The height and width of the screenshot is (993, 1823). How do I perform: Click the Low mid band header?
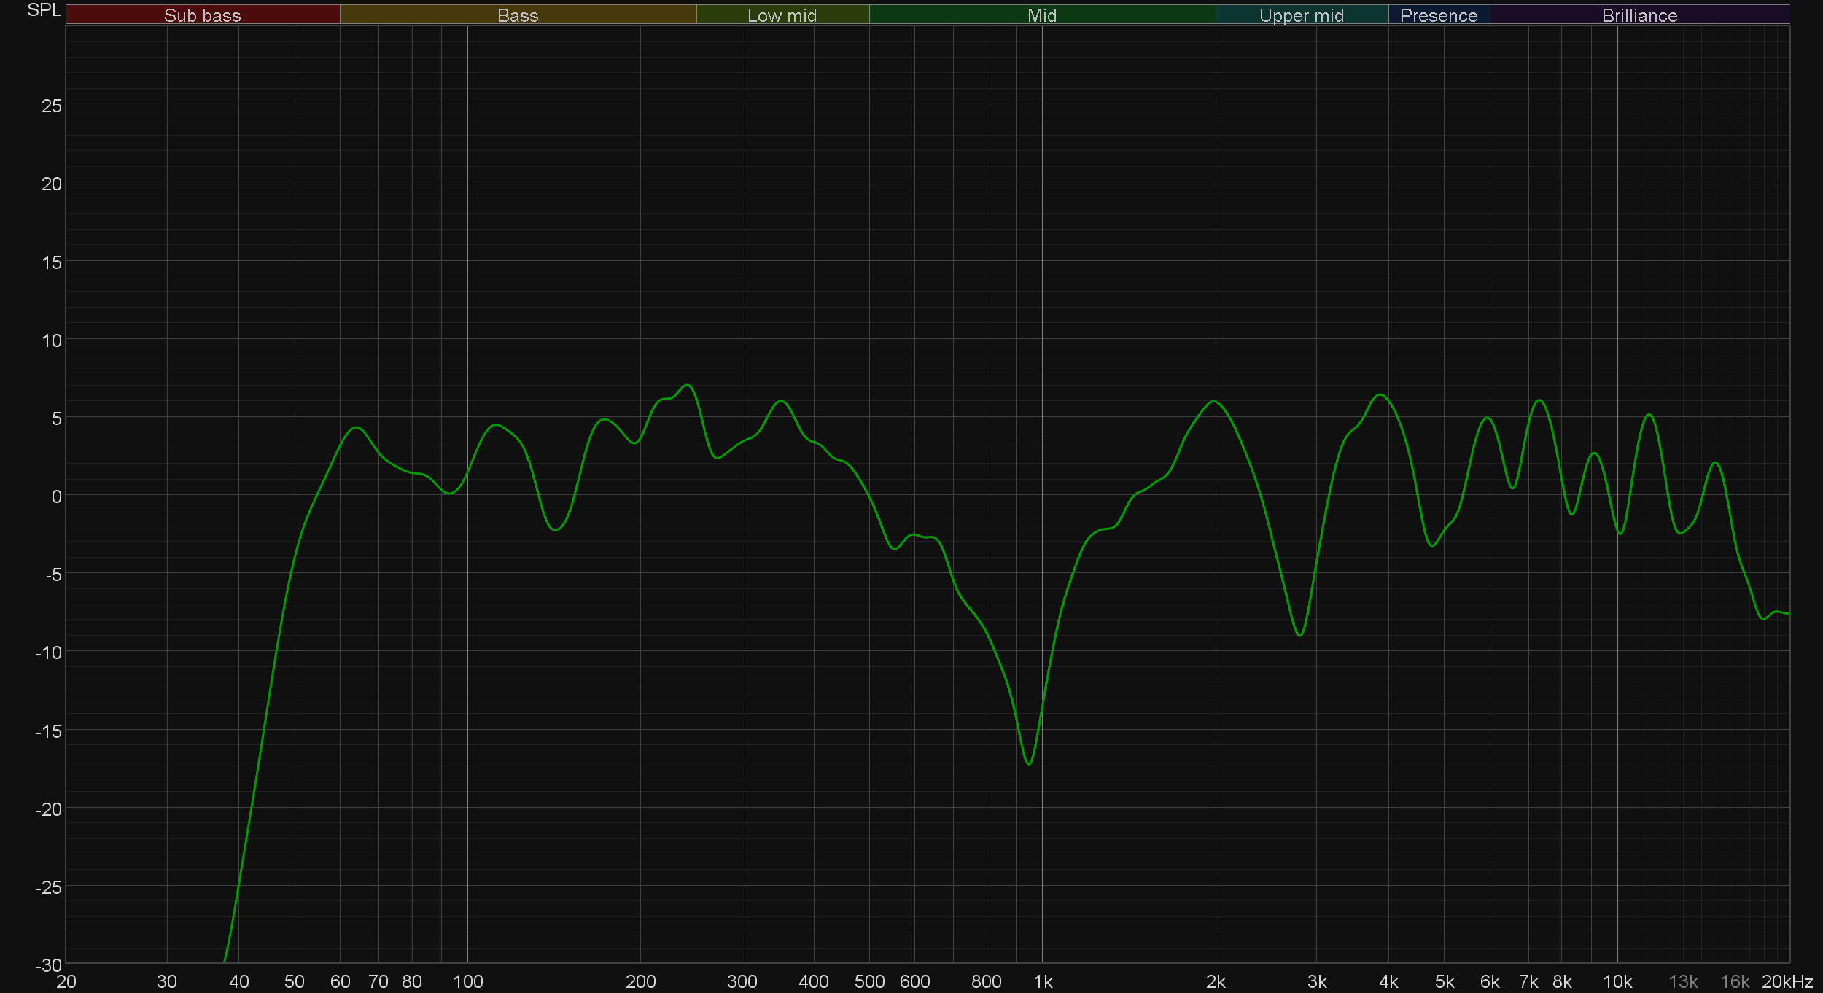point(782,15)
